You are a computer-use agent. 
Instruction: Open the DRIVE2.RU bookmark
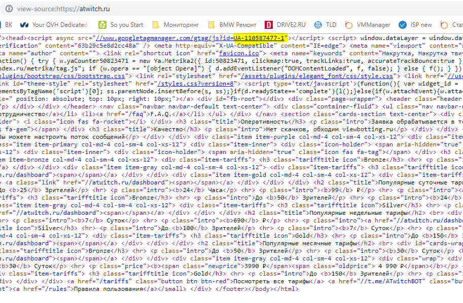(285, 24)
